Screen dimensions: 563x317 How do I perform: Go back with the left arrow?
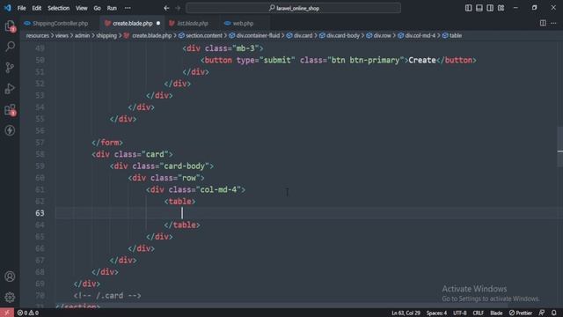point(166,8)
